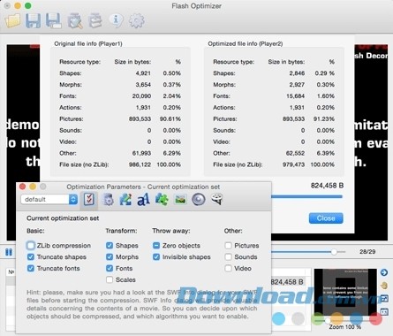Click optimized Fonts size '15,684'
This screenshot has height=336, width=393.
[295, 96]
